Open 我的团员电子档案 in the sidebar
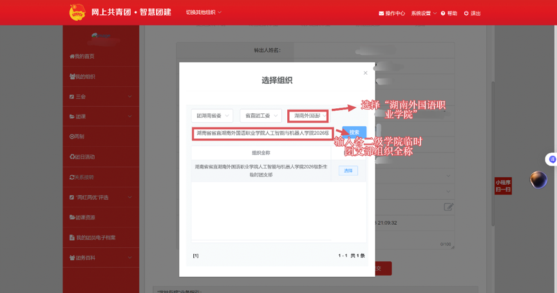Image resolution: width=557 pixels, height=293 pixels. 101,238
